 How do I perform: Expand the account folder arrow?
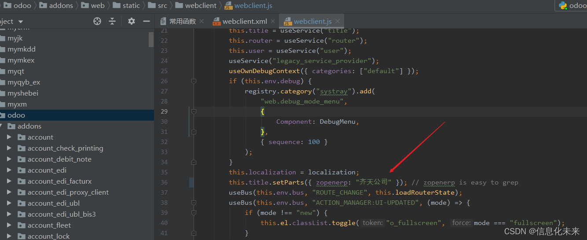(9, 137)
